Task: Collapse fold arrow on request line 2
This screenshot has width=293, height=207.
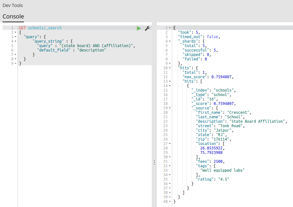Action: click(16, 32)
